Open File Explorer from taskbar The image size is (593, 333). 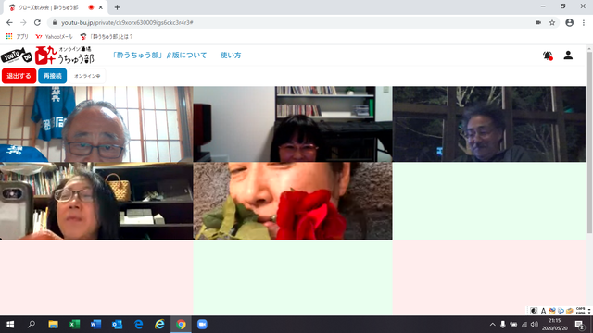[x=53, y=325]
